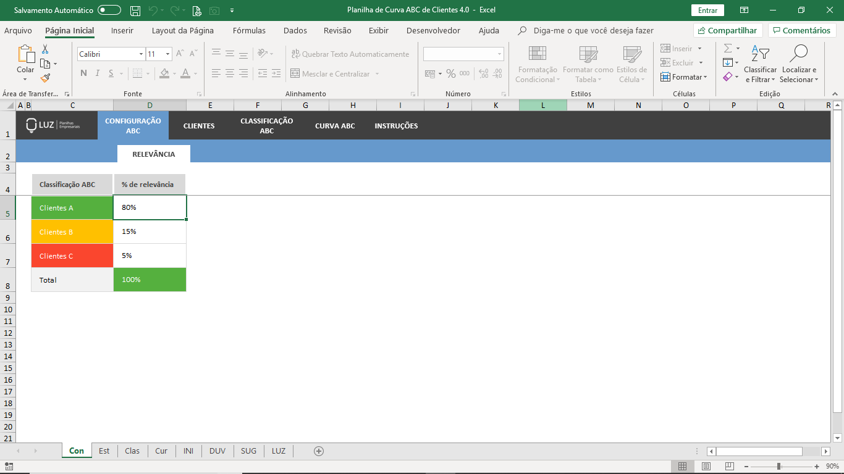Viewport: 844px width, 474px height.
Task: Click the Localizar e Selecionar magnifier
Action: coord(798,64)
